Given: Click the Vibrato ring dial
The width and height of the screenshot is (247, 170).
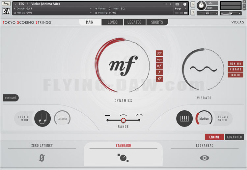Looking at the screenshot, I should pyautogui.click(x=203, y=69).
